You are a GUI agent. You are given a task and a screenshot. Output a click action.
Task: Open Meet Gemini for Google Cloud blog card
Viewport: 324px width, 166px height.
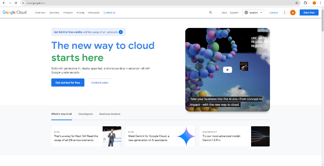click(x=161, y=136)
